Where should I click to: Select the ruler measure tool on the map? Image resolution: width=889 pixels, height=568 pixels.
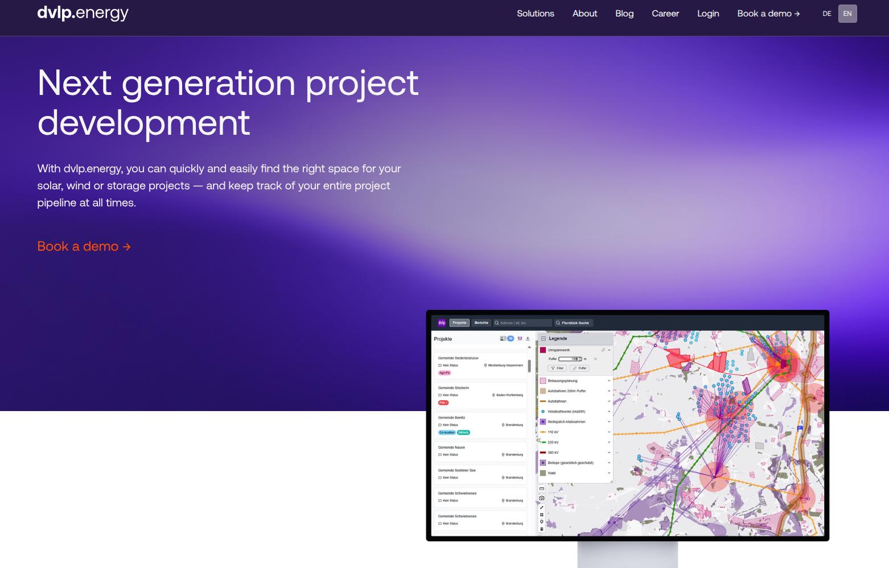pyautogui.click(x=541, y=489)
